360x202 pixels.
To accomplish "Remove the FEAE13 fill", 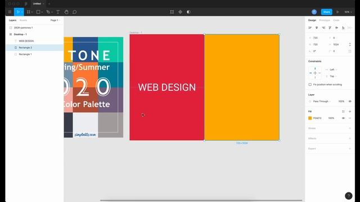I will (x=350, y=118).
